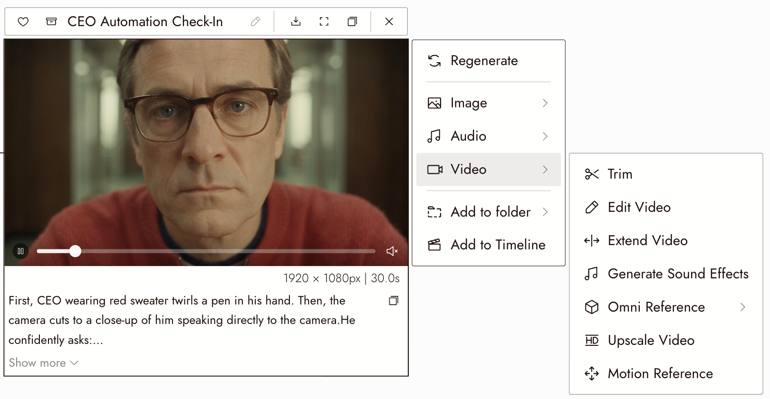Viewport: 770px width, 399px height.
Task: Expand the Add to folder submenu
Action: pyautogui.click(x=489, y=212)
